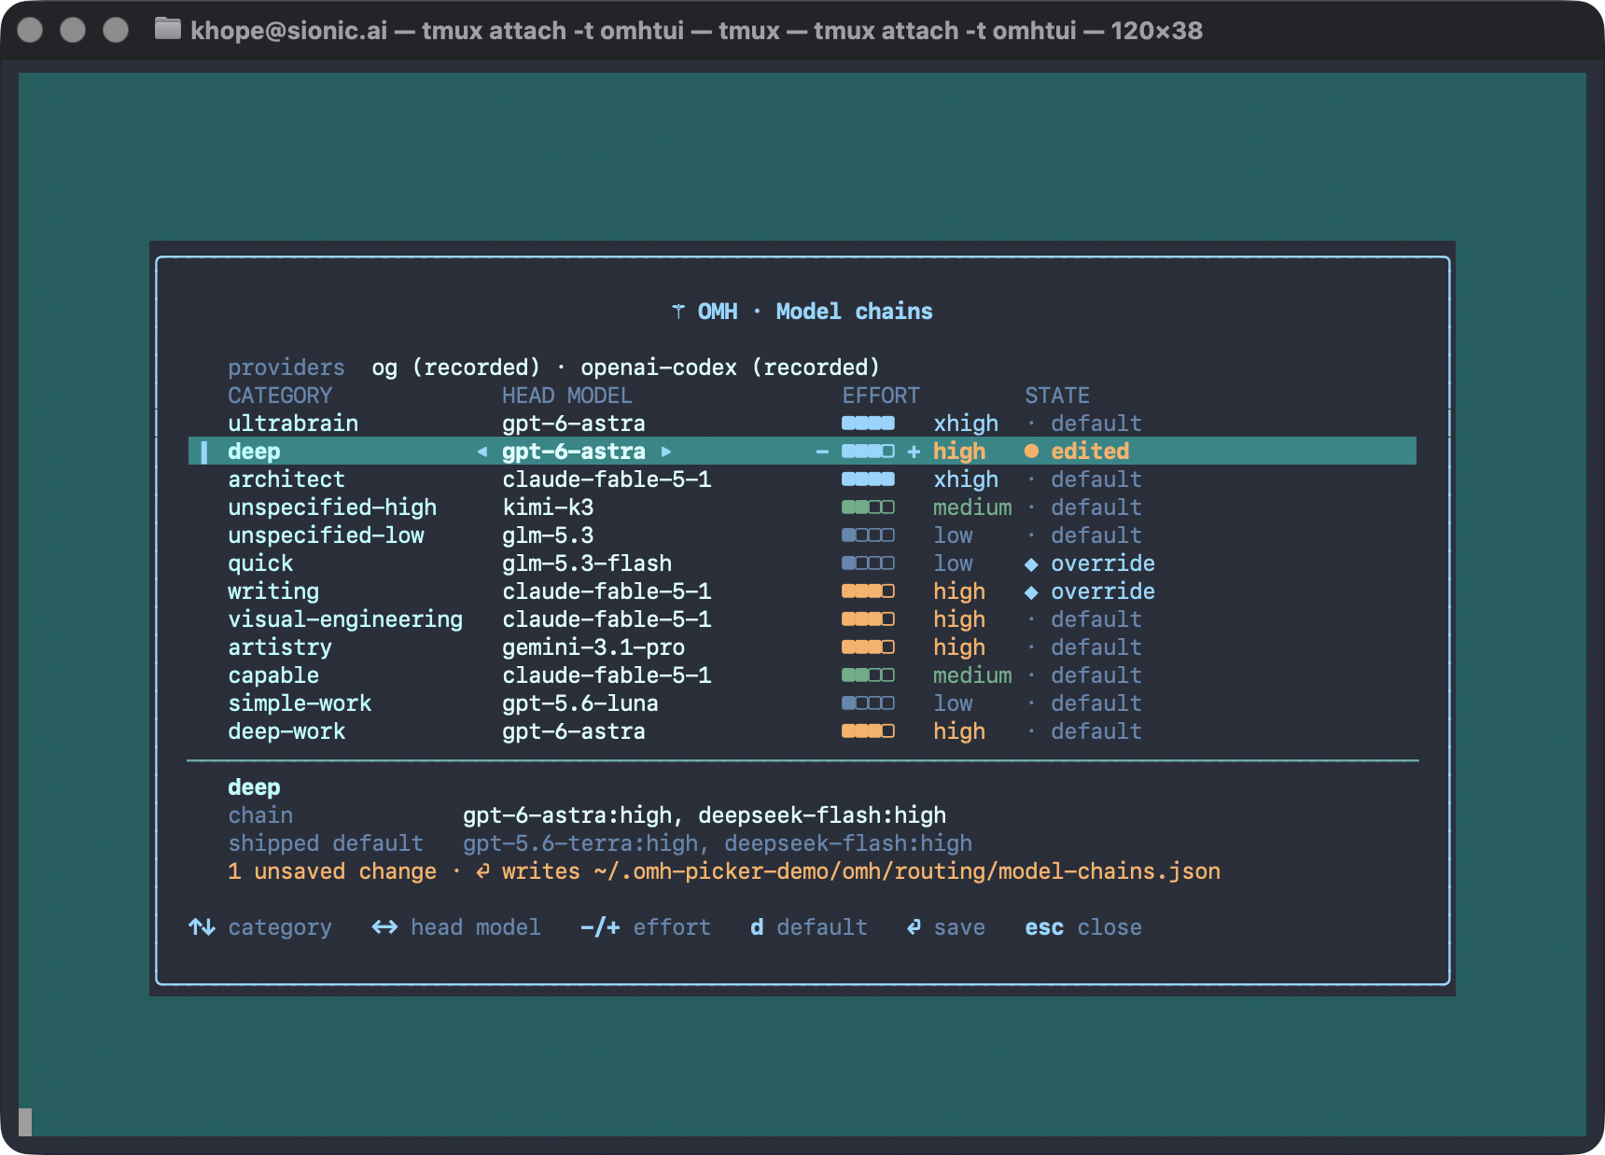
Task: Click the effort bar in visual-engineering row
Action: coord(868,619)
